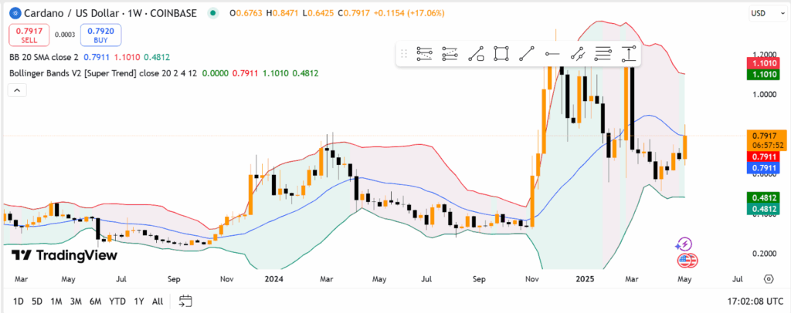Switch to 1D time range
Screen dimensions: 791x313
[x=19, y=301]
